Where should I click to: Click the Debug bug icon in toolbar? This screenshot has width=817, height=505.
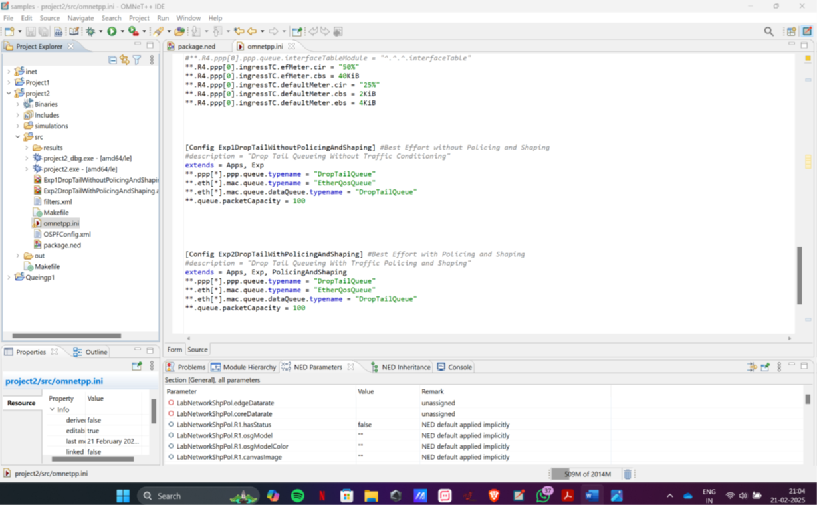[x=90, y=31]
